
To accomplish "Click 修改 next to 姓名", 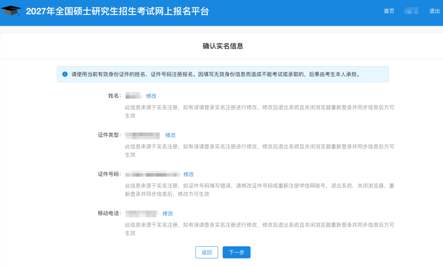I will tap(151, 96).
